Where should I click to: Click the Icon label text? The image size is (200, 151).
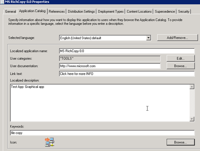[x=13, y=142]
